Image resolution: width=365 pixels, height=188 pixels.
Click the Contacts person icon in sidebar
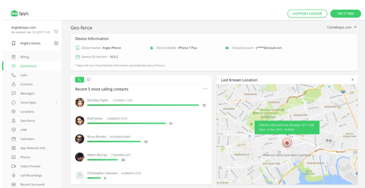click(x=13, y=84)
